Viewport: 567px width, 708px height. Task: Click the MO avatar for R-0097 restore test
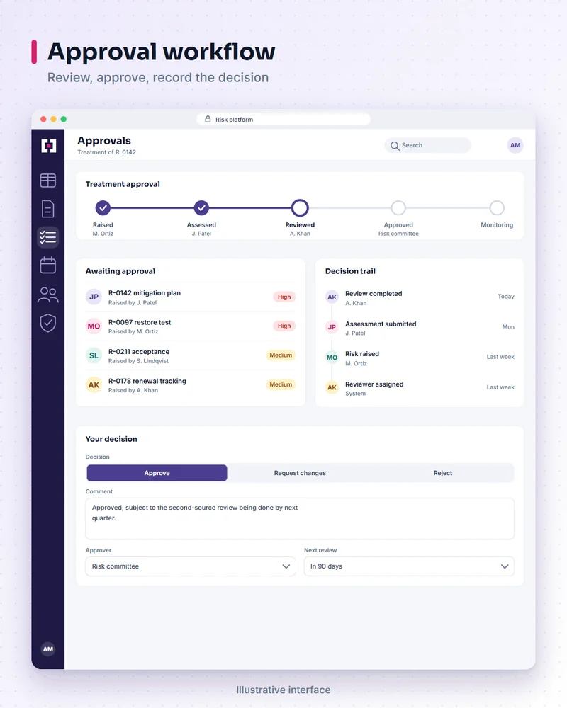[x=94, y=326]
